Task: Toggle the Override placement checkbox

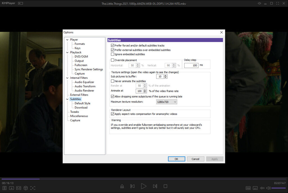Action: 112,60
